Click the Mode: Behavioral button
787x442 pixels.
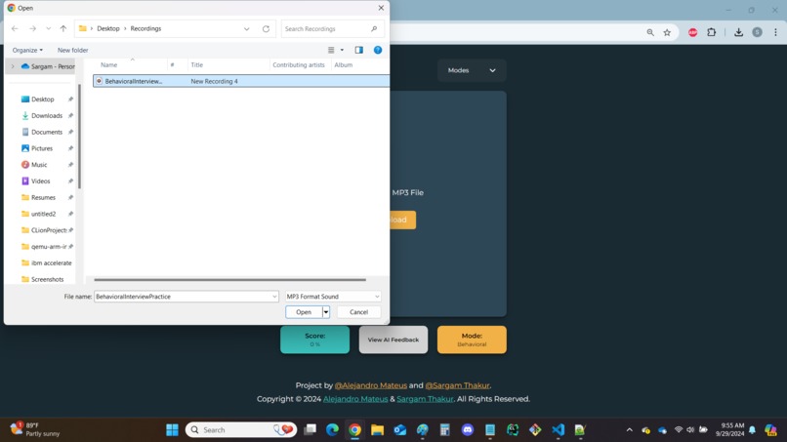(x=472, y=340)
